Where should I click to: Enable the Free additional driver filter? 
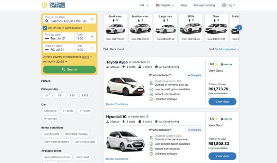[x=57, y=157]
